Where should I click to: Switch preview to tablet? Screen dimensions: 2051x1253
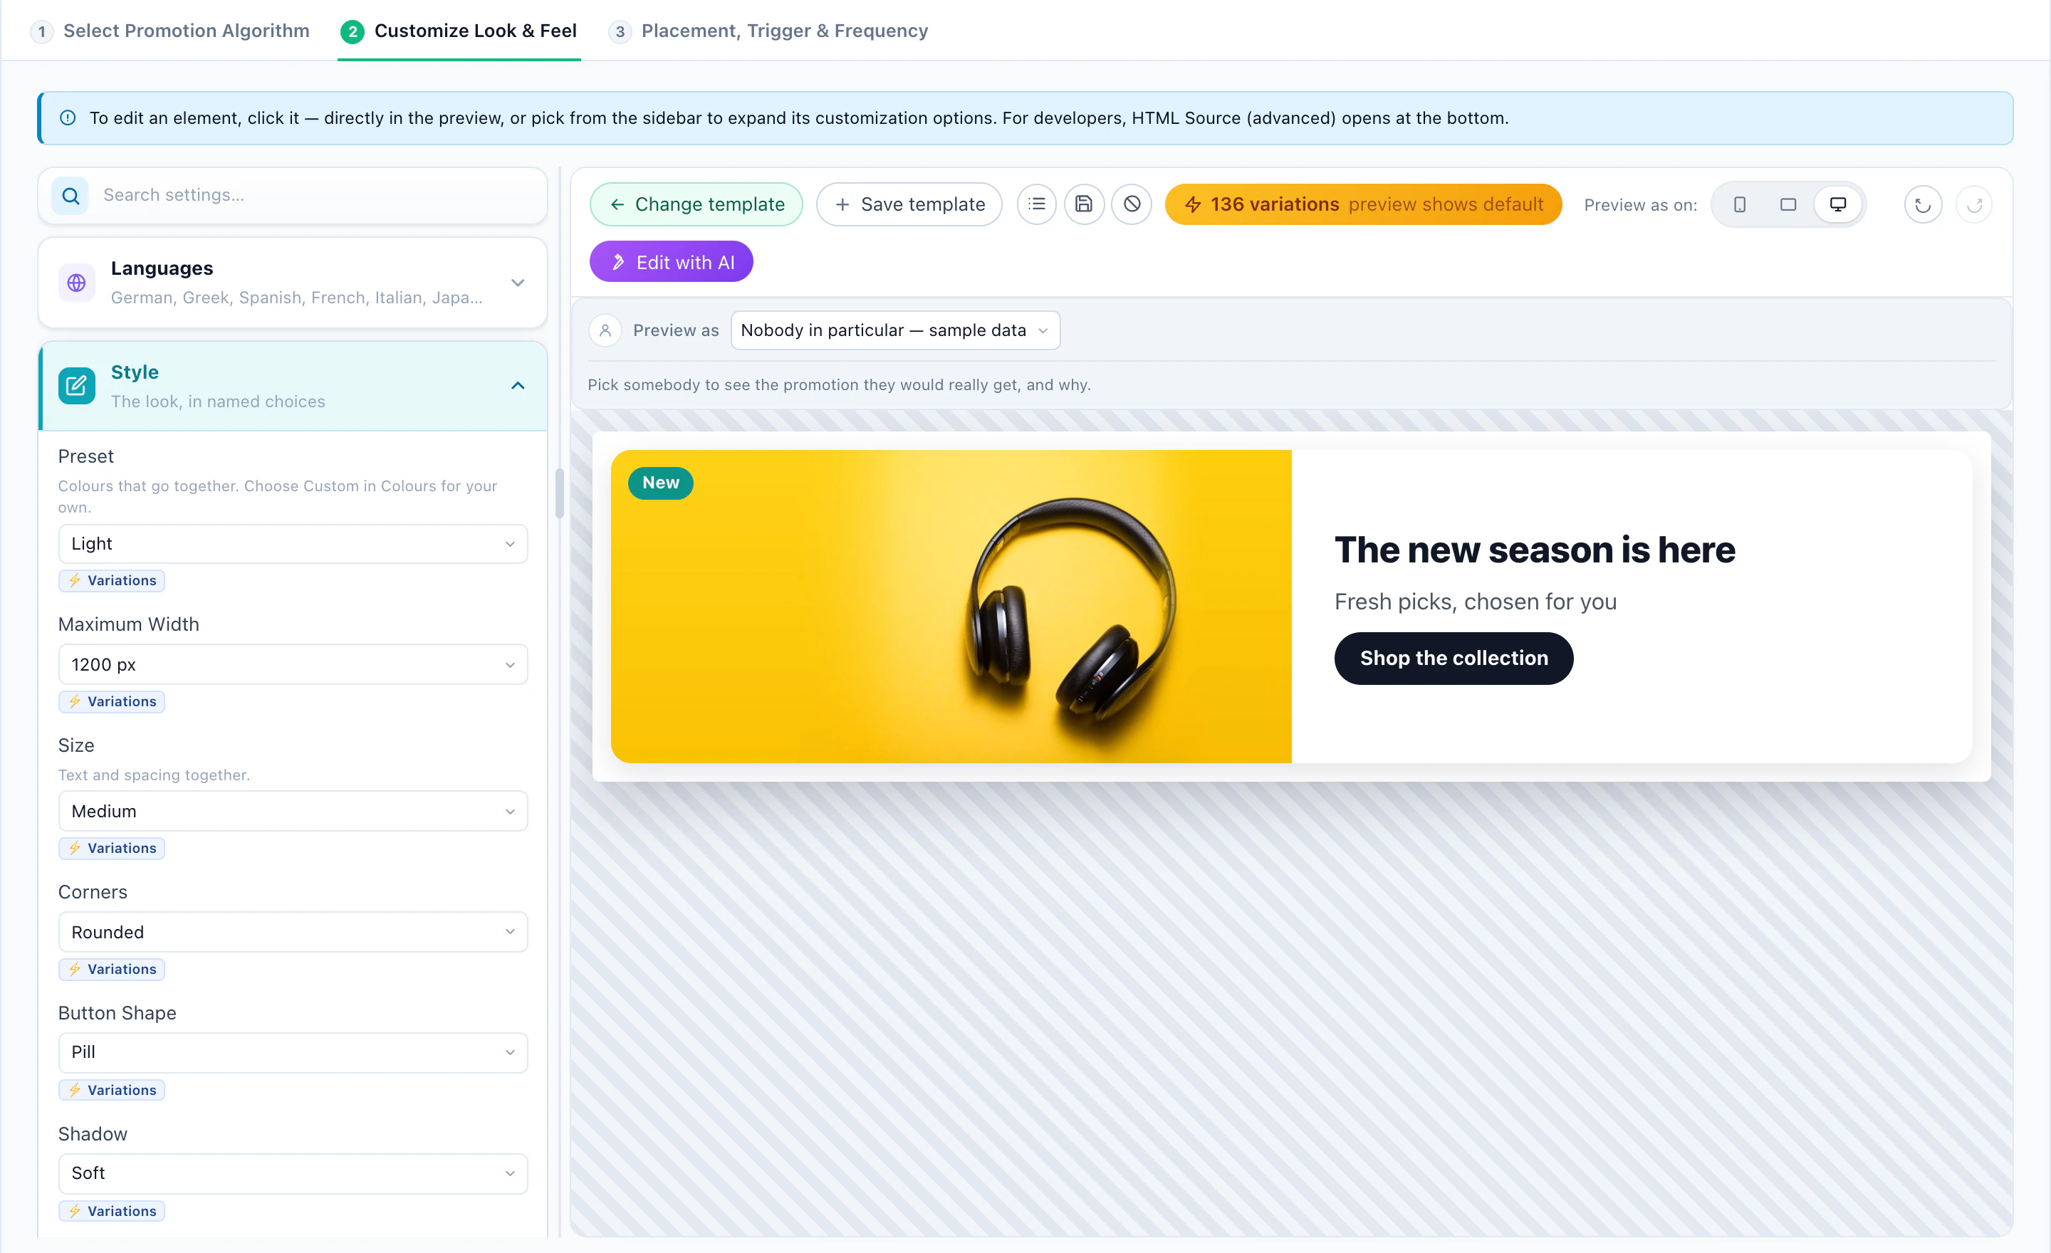pos(1788,204)
